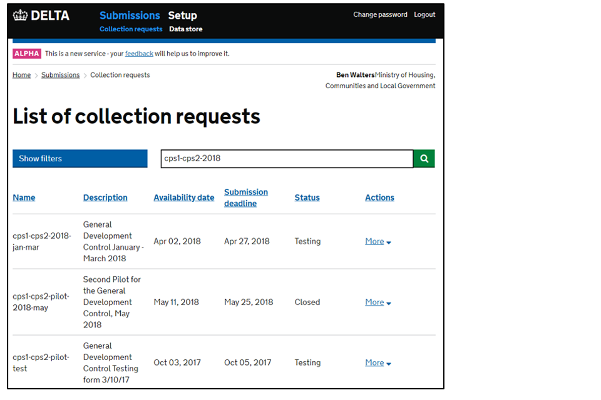The image size is (601, 400).
Task: Log out using the Logout link
Action: click(424, 14)
